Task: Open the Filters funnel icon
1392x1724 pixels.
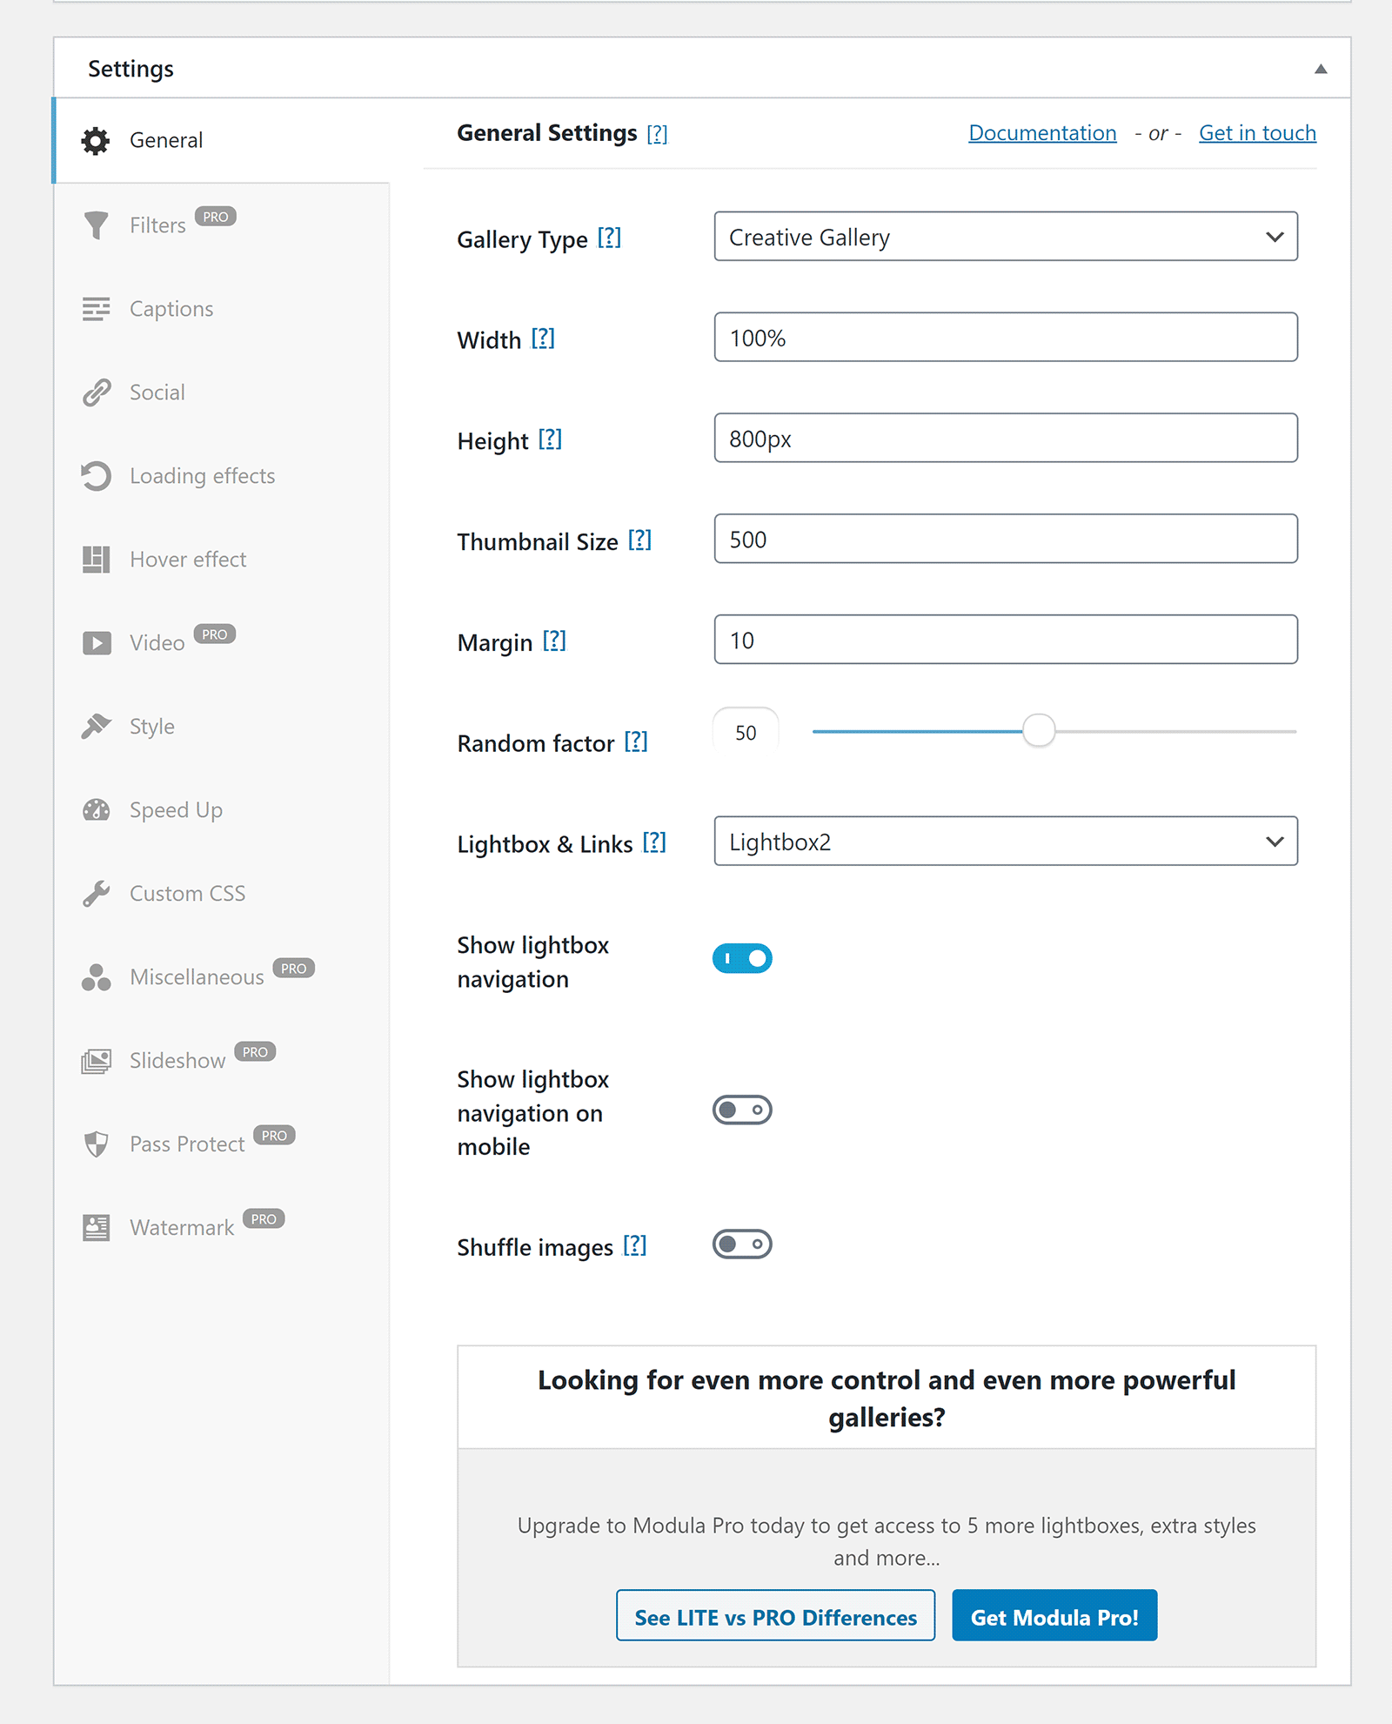Action: coord(96,224)
